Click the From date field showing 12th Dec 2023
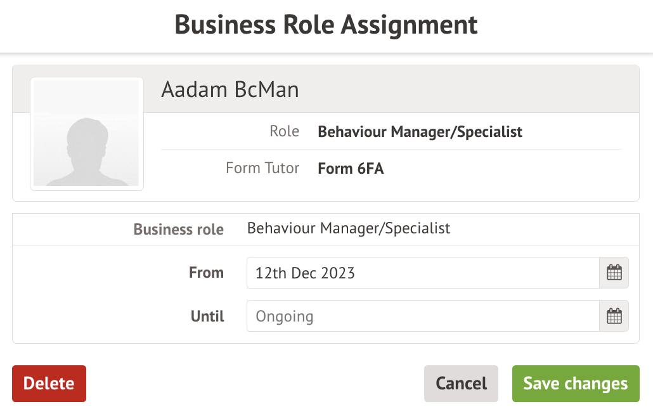Screen dimensions: 653x416 coord(422,273)
